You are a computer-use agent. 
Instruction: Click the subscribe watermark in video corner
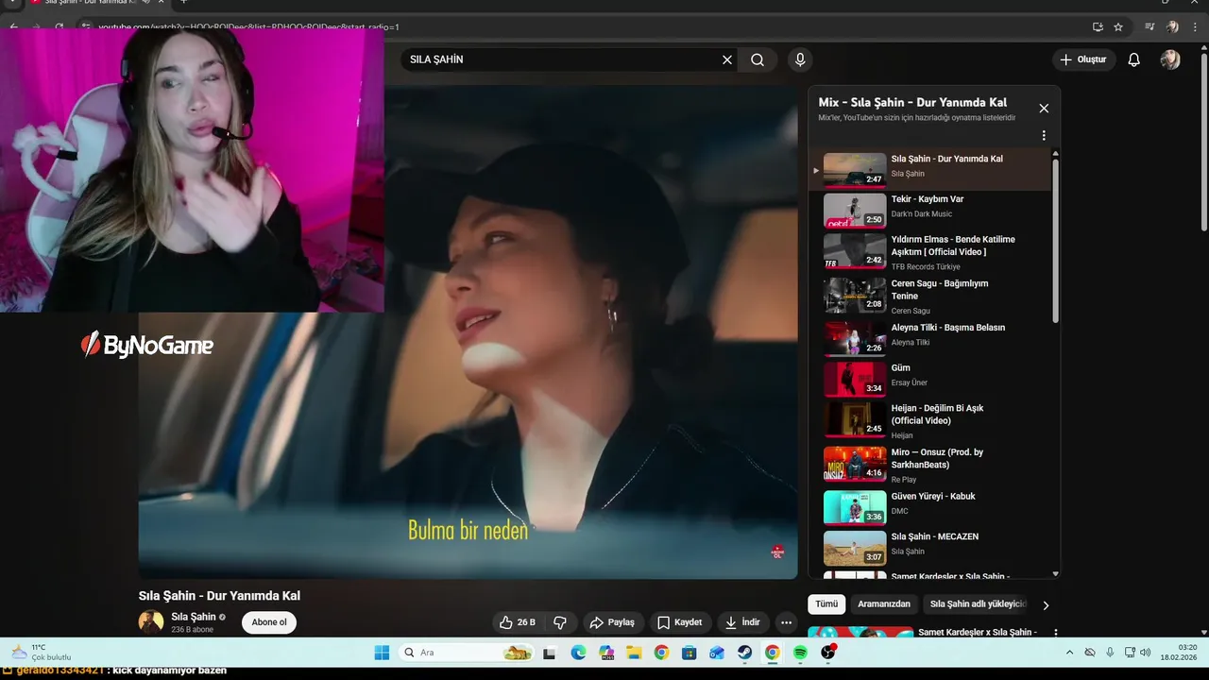click(778, 552)
